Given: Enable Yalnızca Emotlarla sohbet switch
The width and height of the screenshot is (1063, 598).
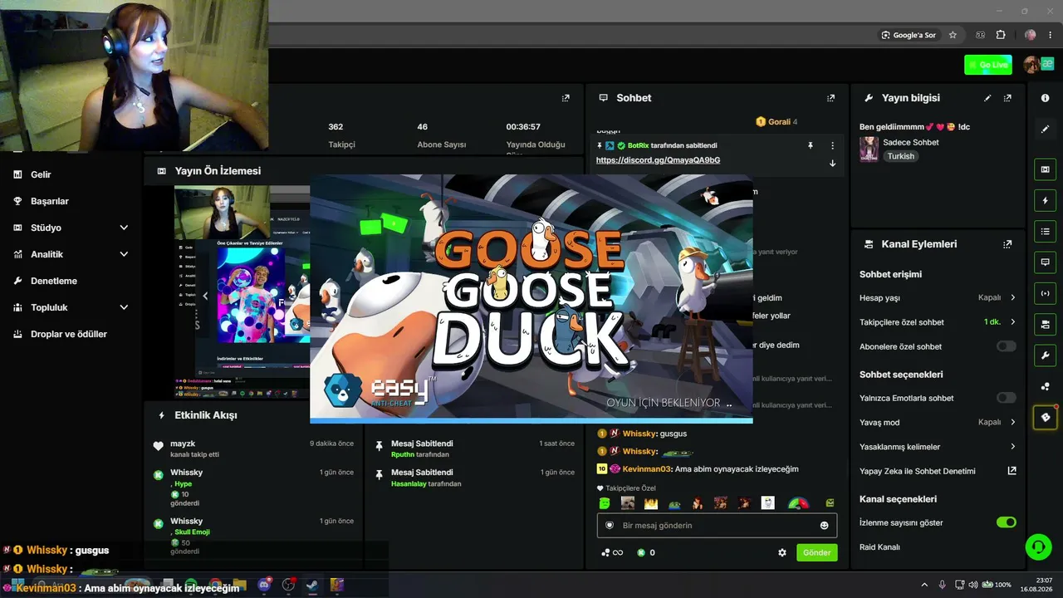Looking at the screenshot, I should (x=1006, y=398).
